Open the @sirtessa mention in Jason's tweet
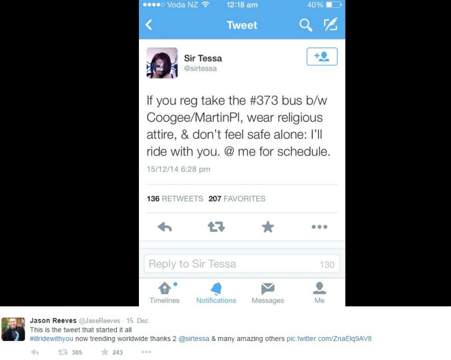Screen dimensions: 451x360 click(x=194, y=339)
